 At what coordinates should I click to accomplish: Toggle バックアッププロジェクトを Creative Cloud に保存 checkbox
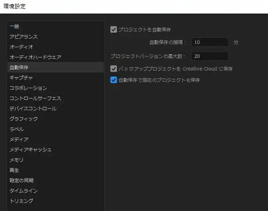pyautogui.click(x=114, y=69)
